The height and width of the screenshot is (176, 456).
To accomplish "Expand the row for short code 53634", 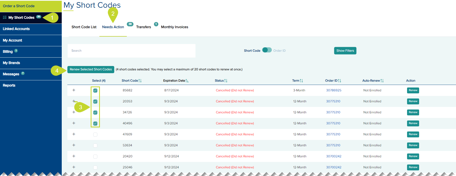I will [x=74, y=145].
